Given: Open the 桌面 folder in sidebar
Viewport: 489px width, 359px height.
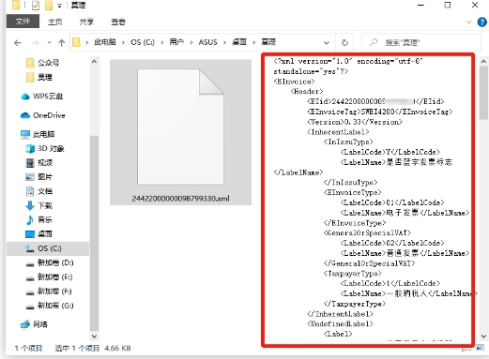Looking at the screenshot, I should coord(38,233).
